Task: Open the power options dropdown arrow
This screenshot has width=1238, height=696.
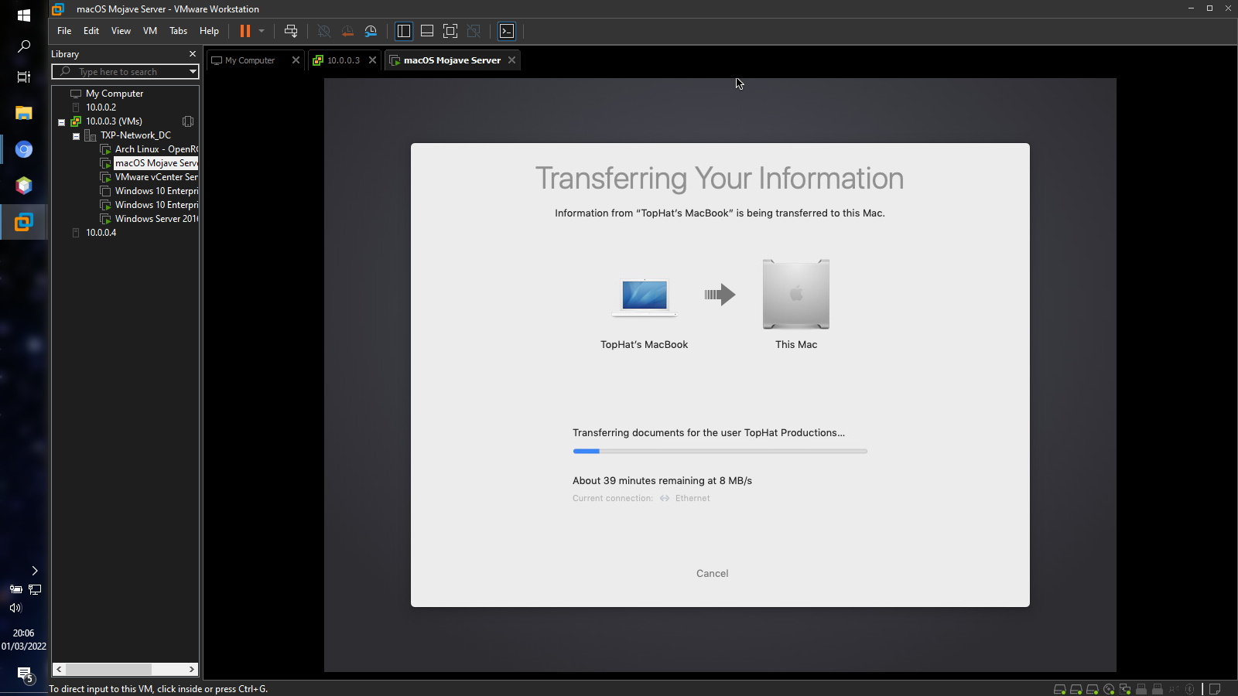Action: tap(262, 31)
